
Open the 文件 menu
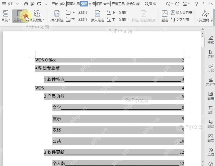(8, 4)
